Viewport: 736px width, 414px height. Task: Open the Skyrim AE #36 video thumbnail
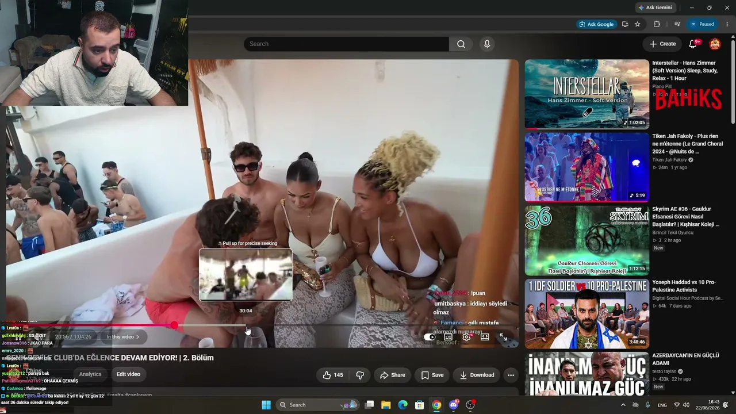click(586, 240)
